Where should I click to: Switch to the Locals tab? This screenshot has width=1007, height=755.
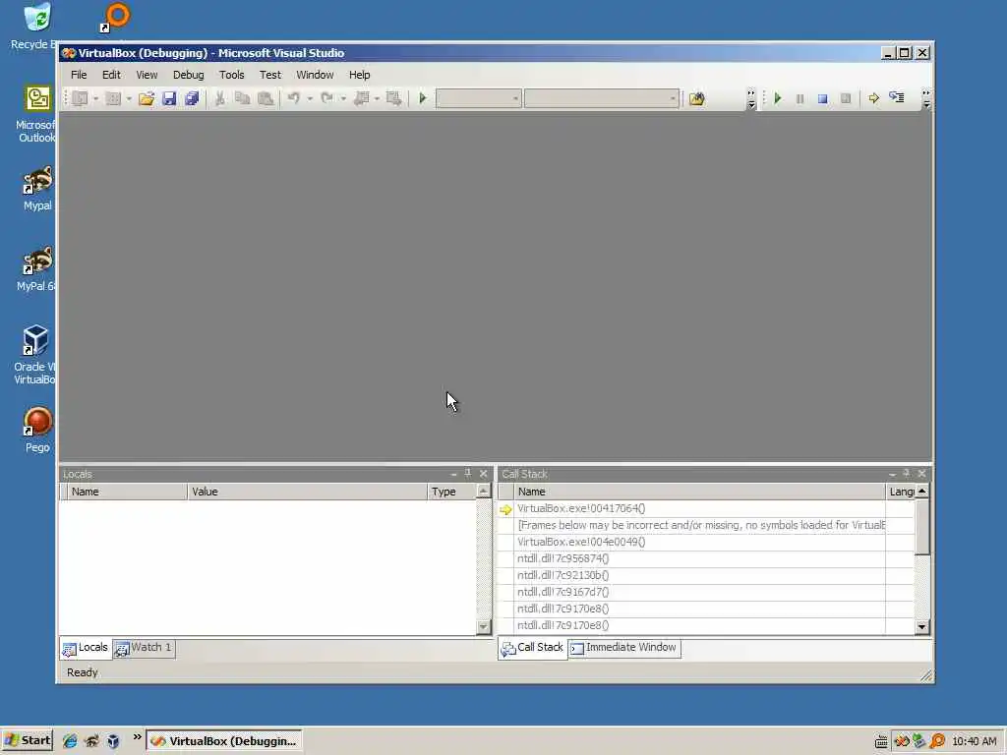[86, 648]
